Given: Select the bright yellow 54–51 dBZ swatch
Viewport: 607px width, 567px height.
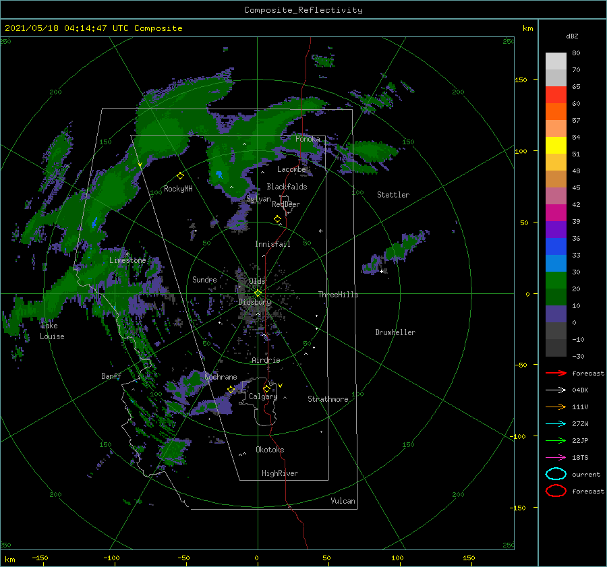Looking at the screenshot, I should pos(556,146).
